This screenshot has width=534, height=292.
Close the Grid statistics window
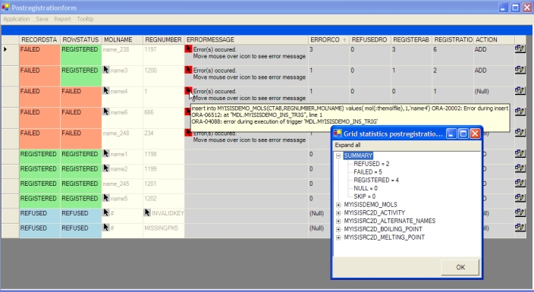475,133
